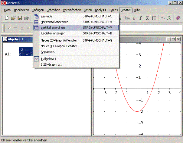The height and width of the screenshot is (143, 183).
Task: Open the Einfügen menu
Action: (38, 10)
